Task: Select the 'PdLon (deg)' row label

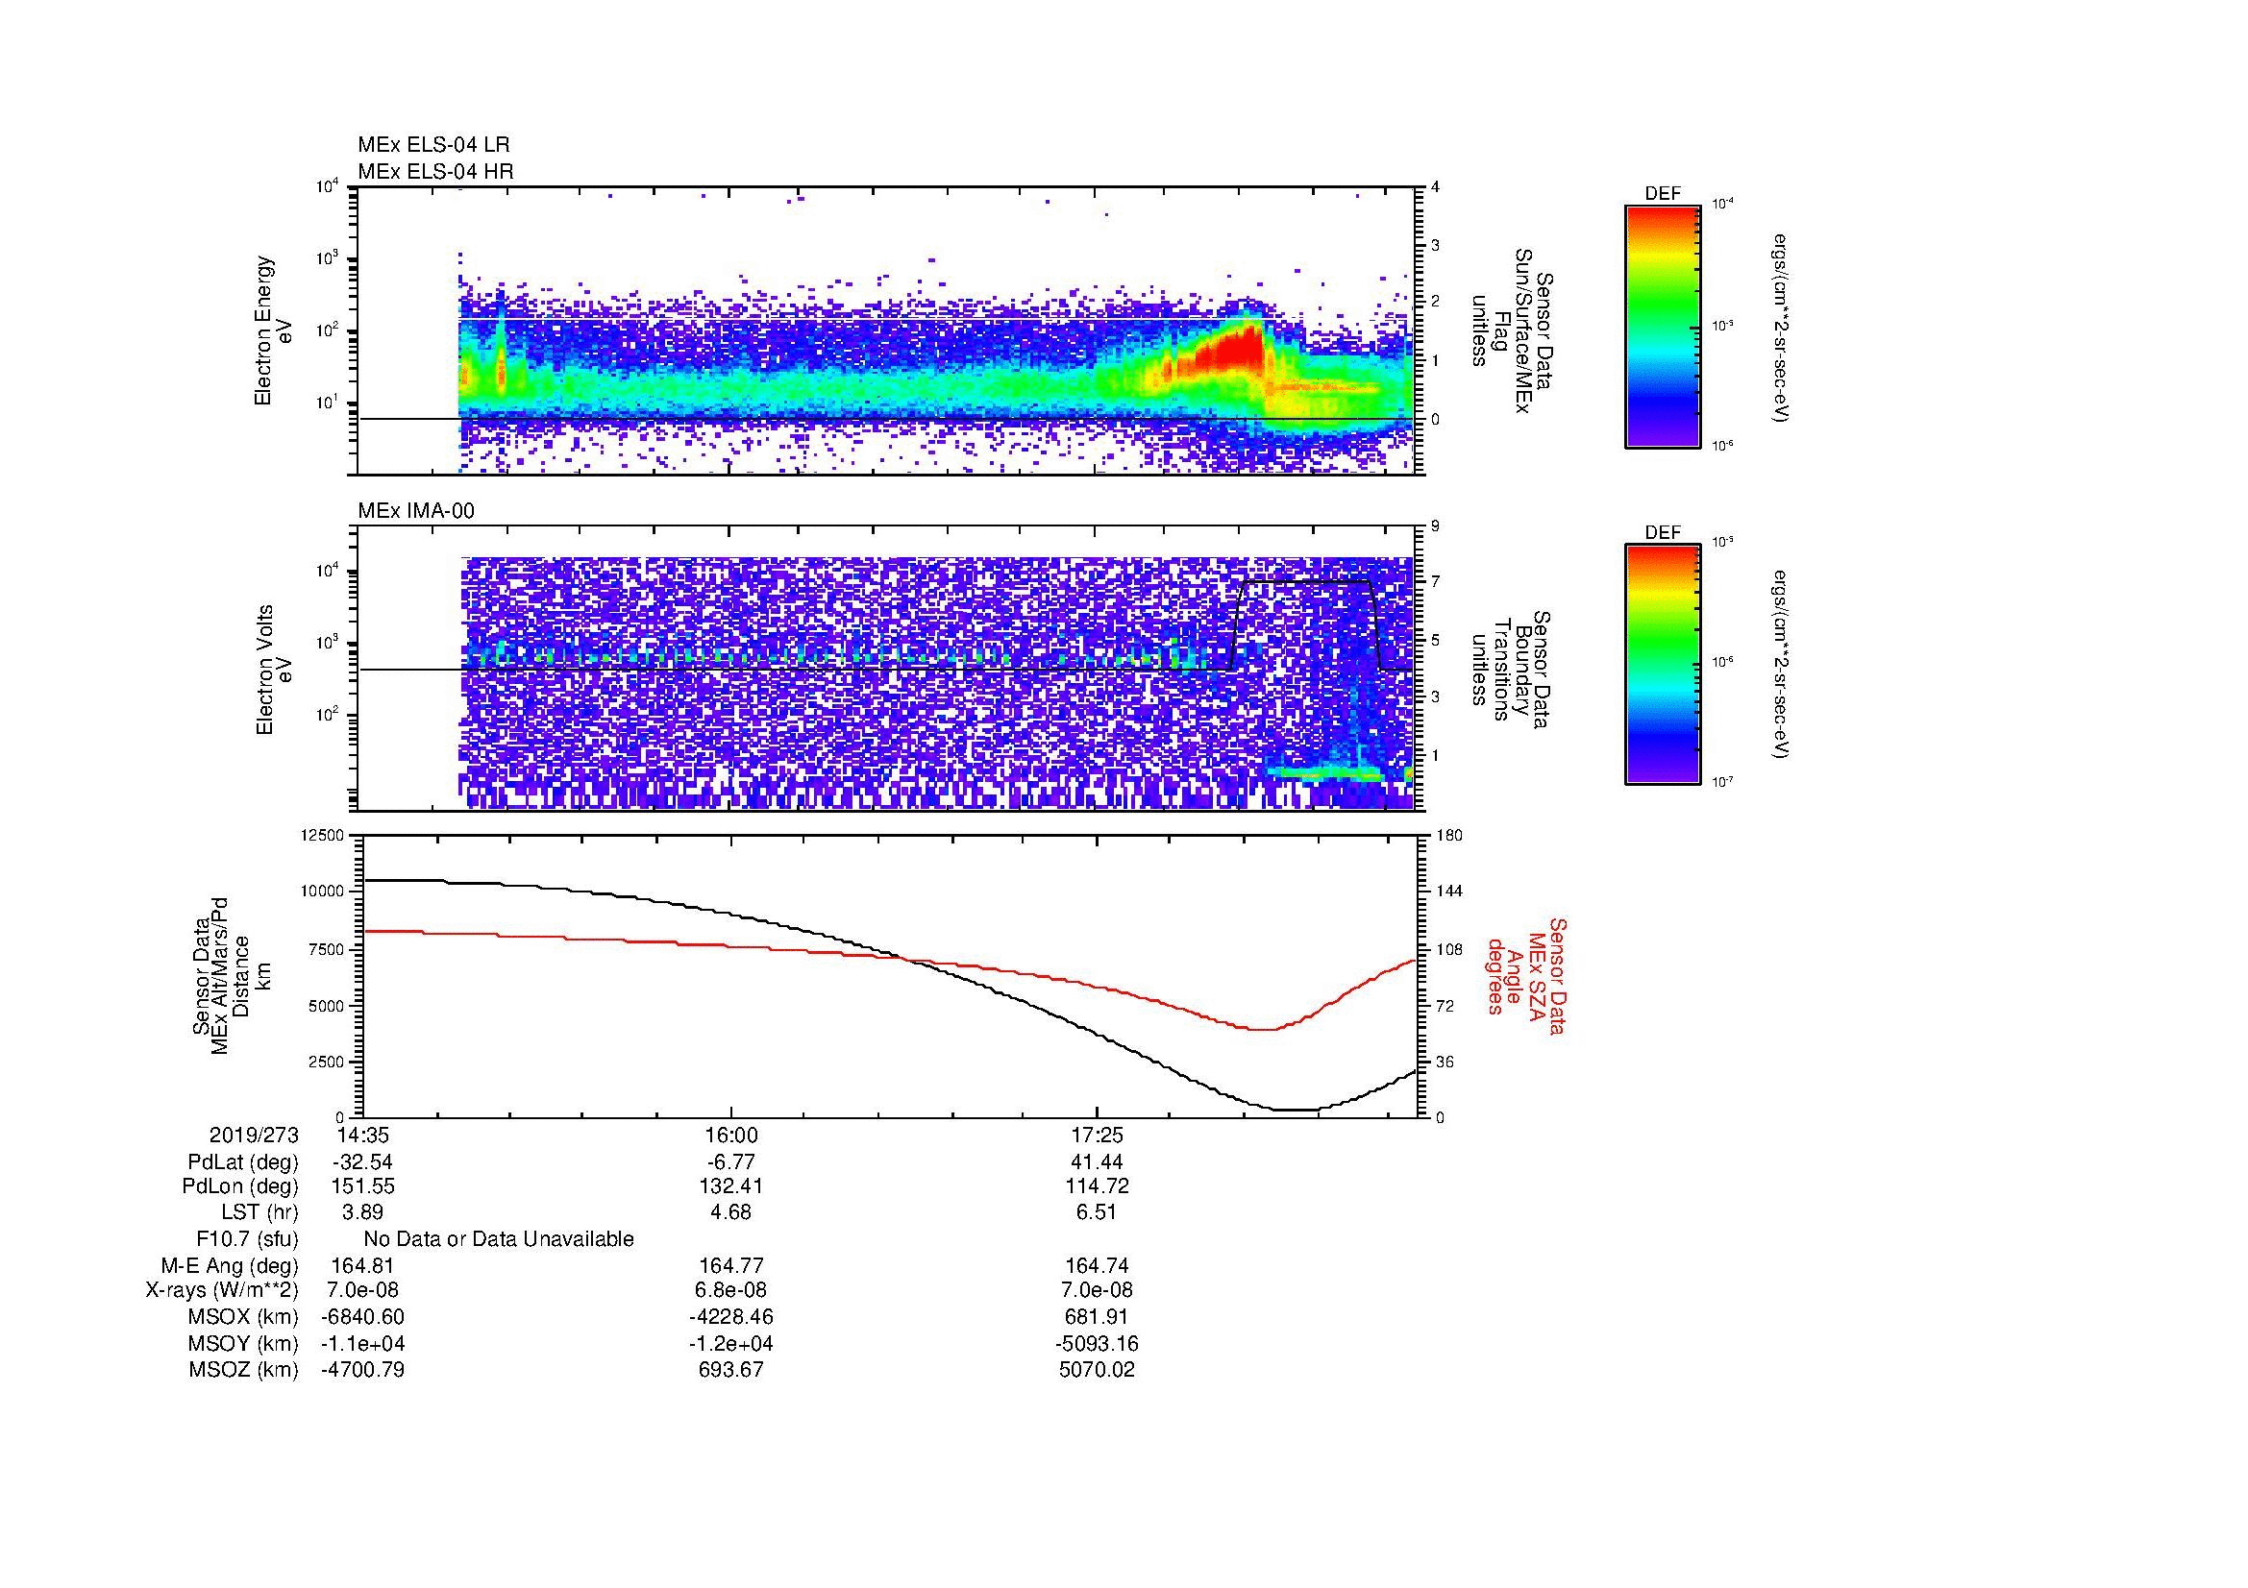Action: (x=241, y=1186)
